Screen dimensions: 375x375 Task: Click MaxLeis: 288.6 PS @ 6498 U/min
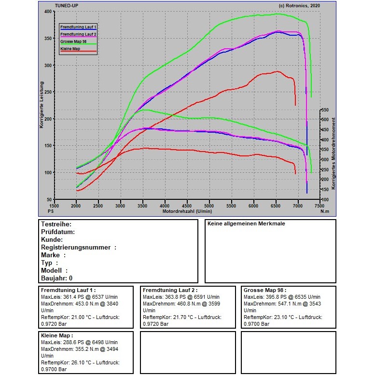click(x=79, y=342)
